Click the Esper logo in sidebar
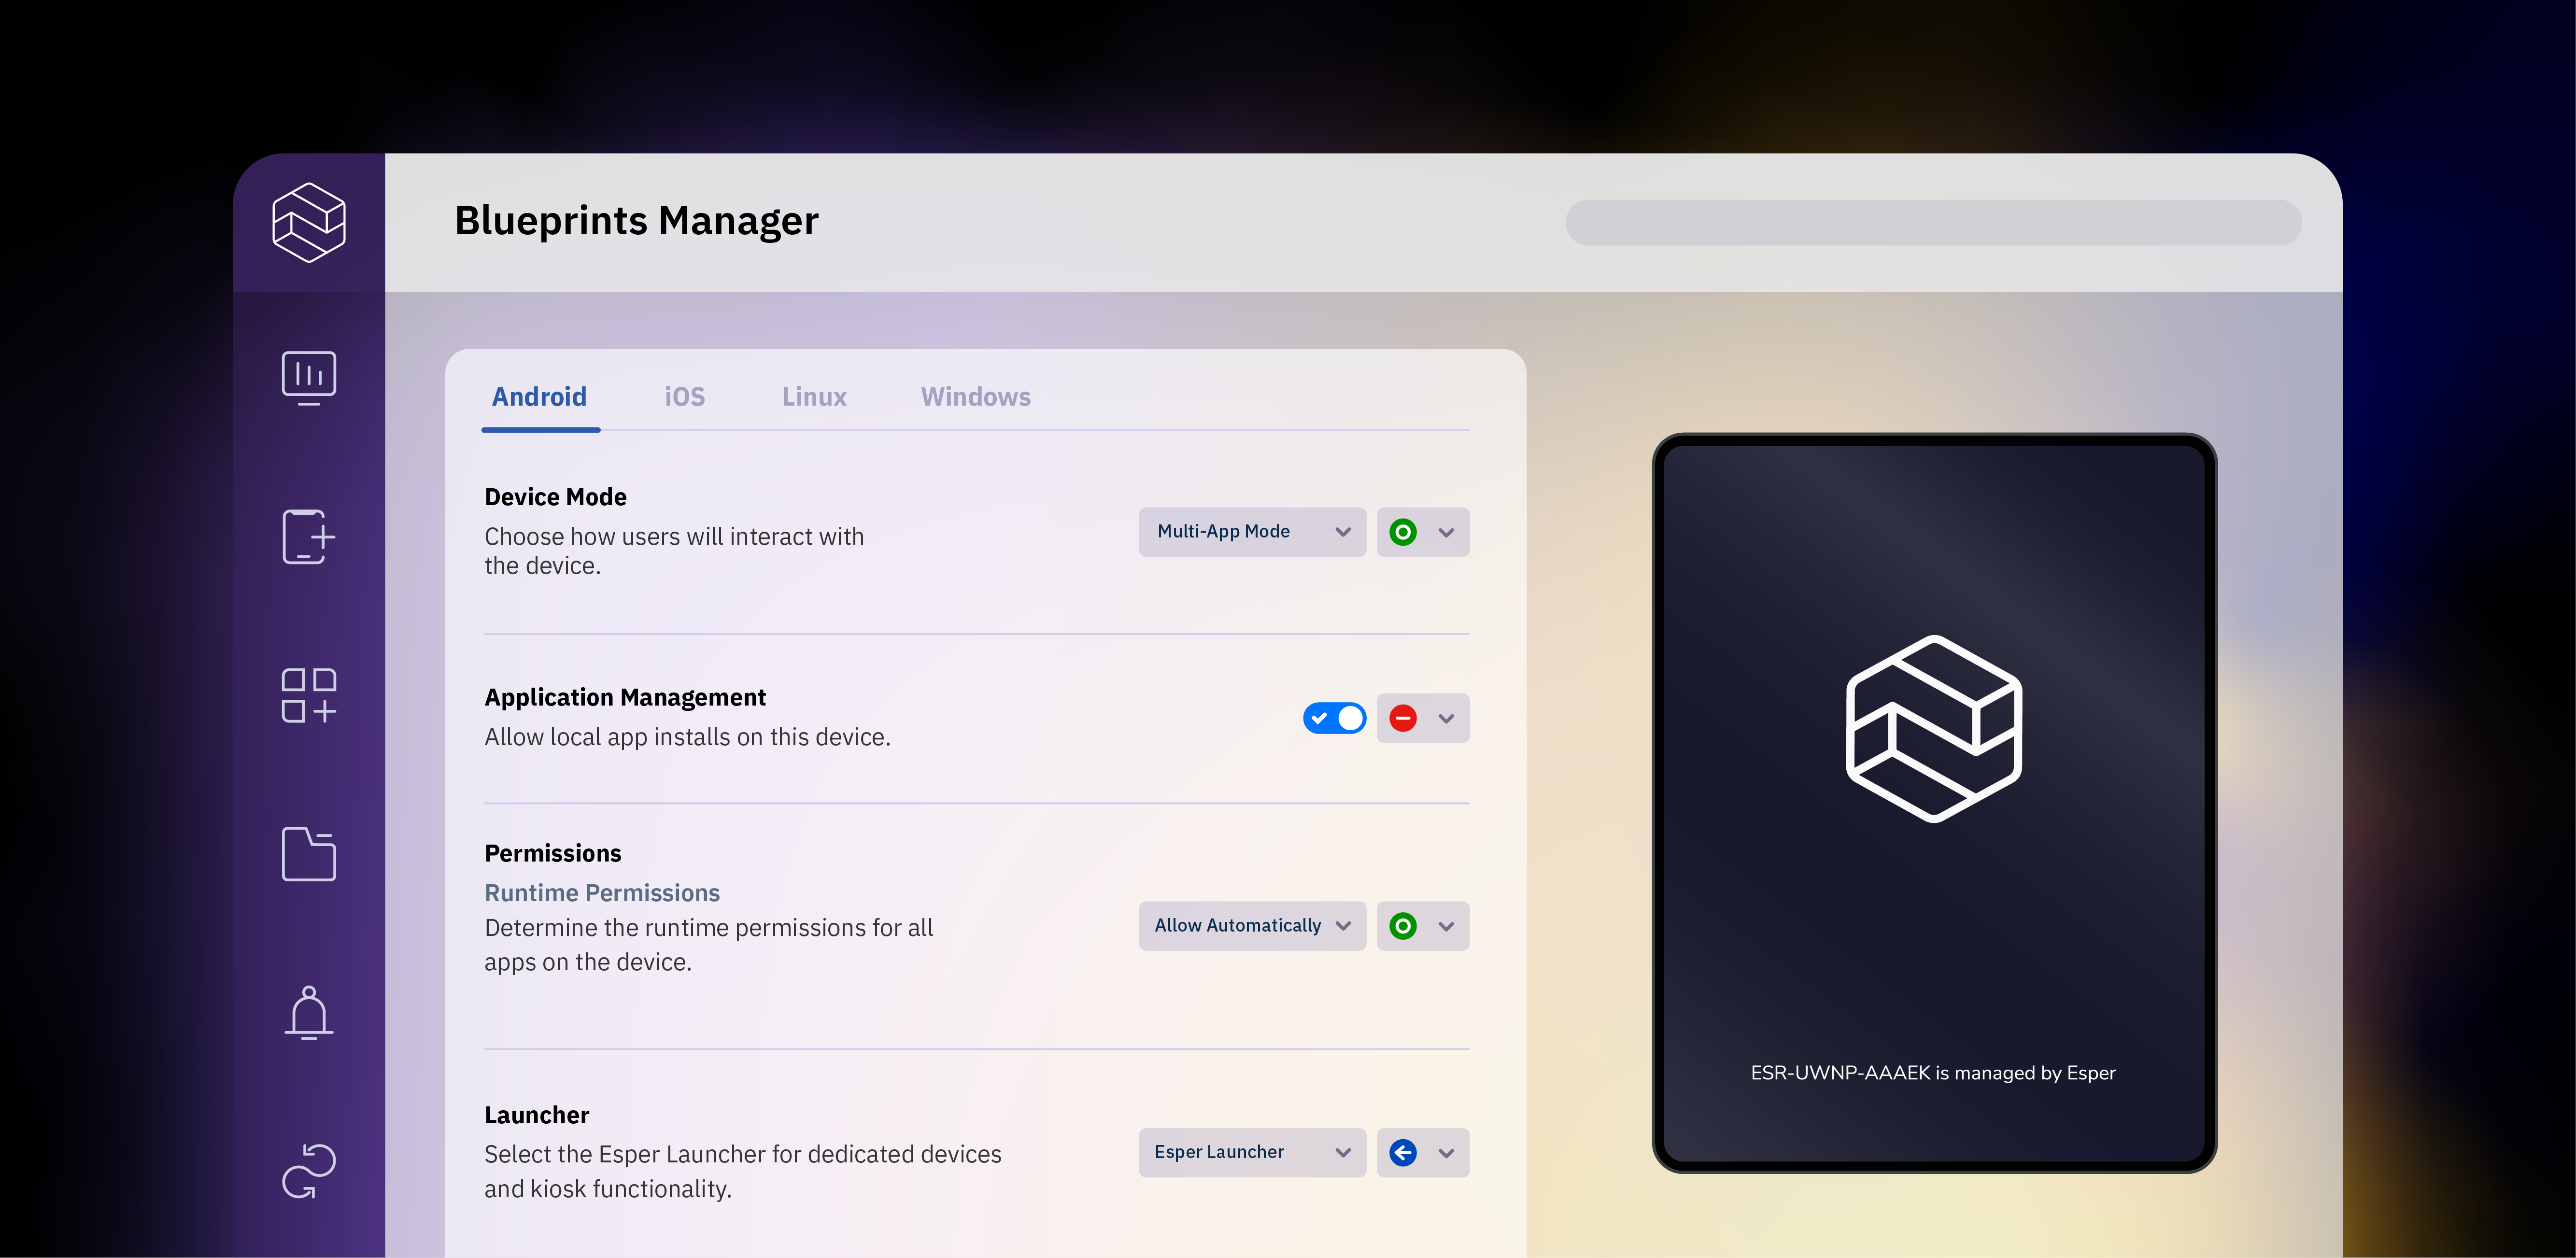 click(x=309, y=222)
